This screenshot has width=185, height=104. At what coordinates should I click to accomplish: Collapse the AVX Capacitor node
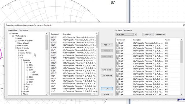[x=22, y=60]
